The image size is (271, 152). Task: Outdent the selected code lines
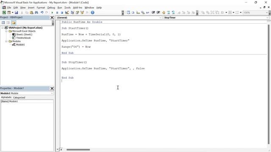tap(158, 13)
